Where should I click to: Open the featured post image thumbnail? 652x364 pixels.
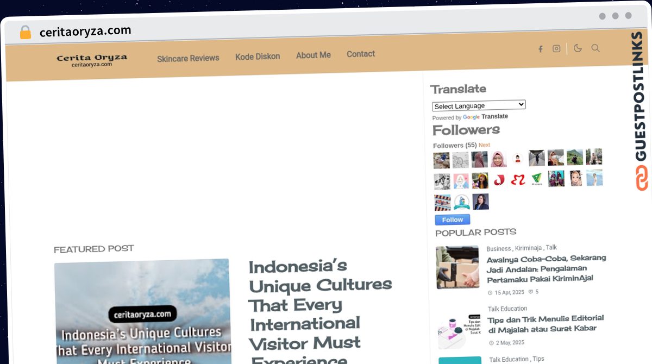click(142, 312)
